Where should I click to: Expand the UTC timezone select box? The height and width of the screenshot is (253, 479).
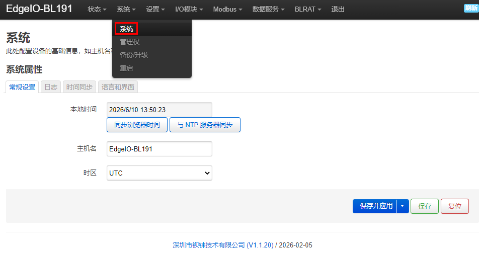pos(159,173)
